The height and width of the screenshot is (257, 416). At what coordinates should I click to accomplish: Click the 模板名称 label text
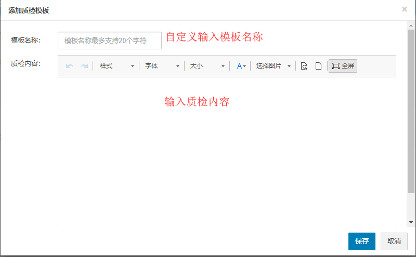coord(25,40)
